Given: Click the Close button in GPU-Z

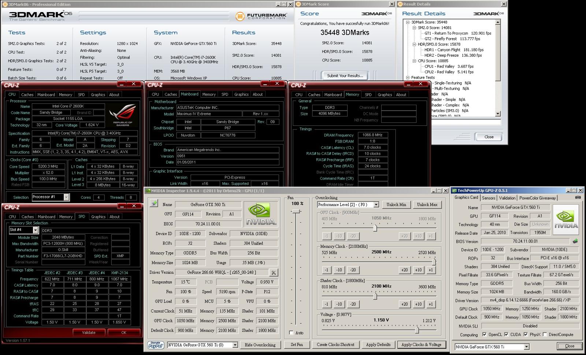Looking at the screenshot, I should coord(570,346).
